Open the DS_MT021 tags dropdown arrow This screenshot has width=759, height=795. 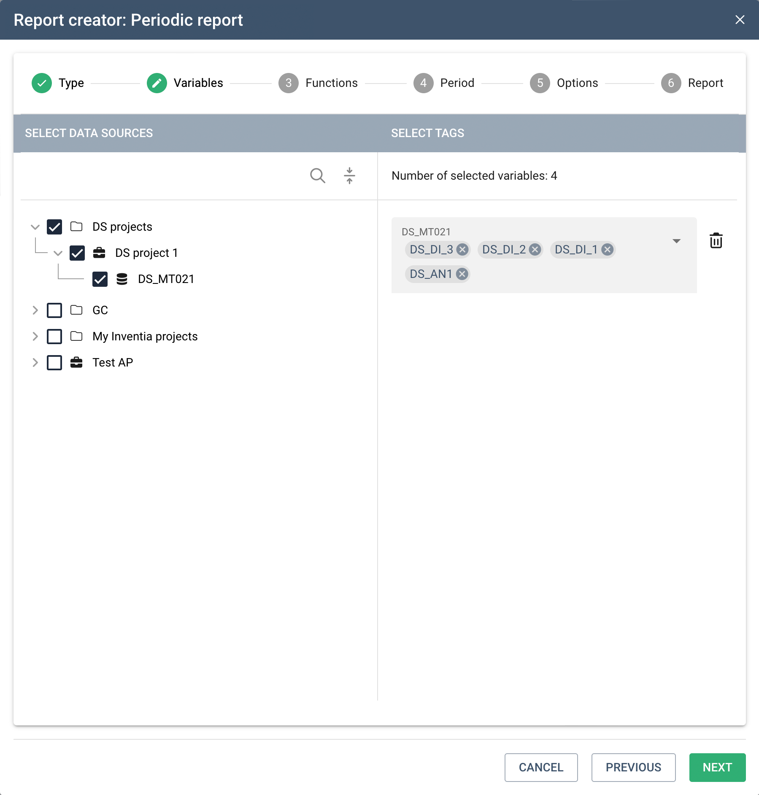[676, 241]
